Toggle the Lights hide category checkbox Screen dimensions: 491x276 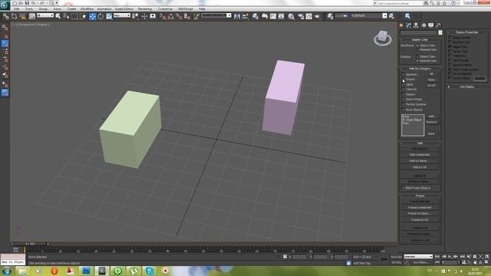[x=404, y=84]
